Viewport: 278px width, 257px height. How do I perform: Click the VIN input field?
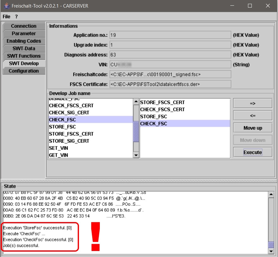click(170, 65)
